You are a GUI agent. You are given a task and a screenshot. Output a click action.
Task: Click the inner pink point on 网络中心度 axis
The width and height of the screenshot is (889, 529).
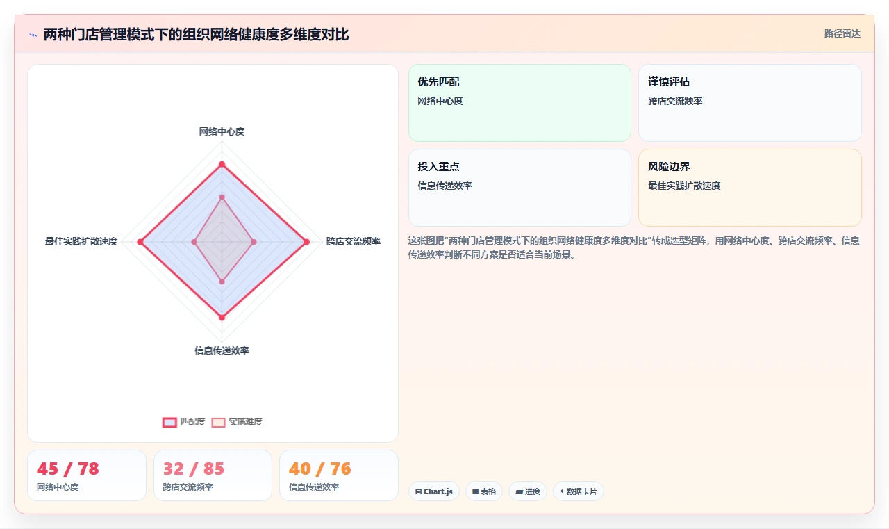pos(222,197)
